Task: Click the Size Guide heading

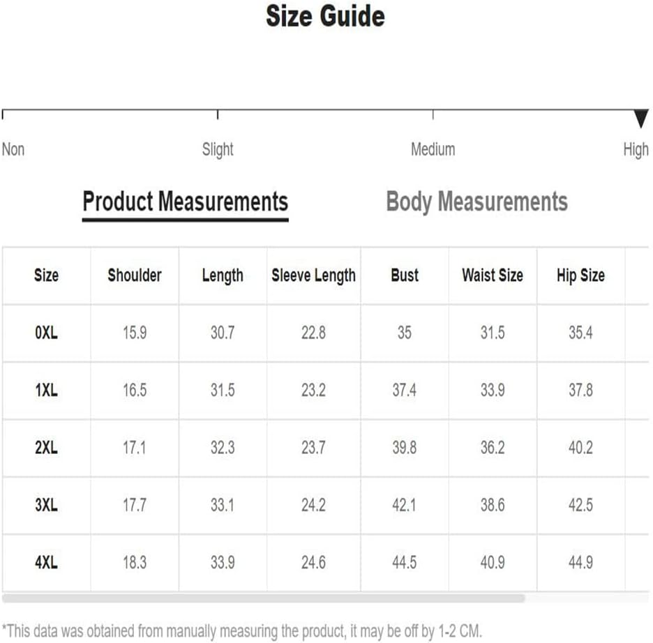Action: 325,17
